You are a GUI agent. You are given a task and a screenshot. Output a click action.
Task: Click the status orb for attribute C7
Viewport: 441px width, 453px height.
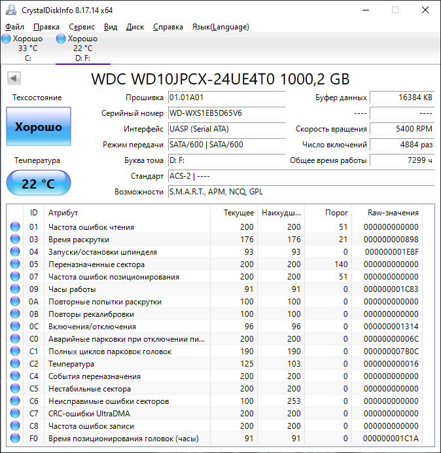click(15, 414)
